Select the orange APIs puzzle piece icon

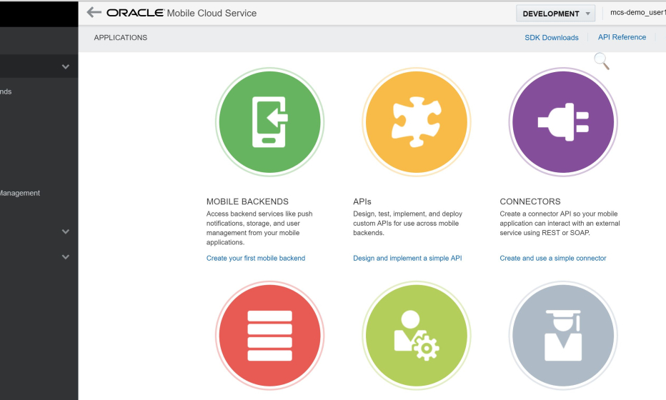click(417, 122)
